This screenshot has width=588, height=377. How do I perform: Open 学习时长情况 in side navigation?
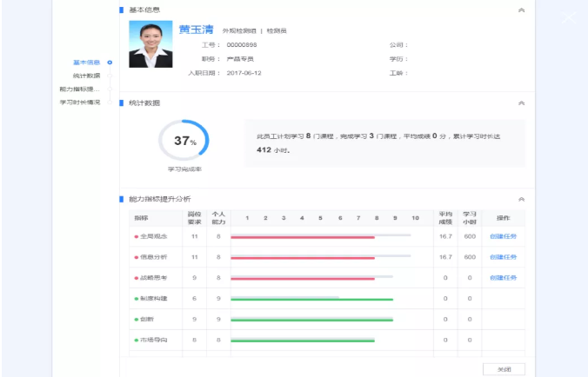coord(79,102)
